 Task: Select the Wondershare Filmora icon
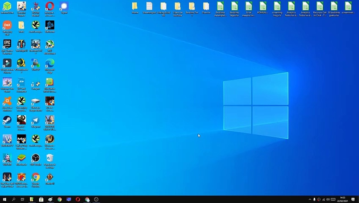point(7,66)
